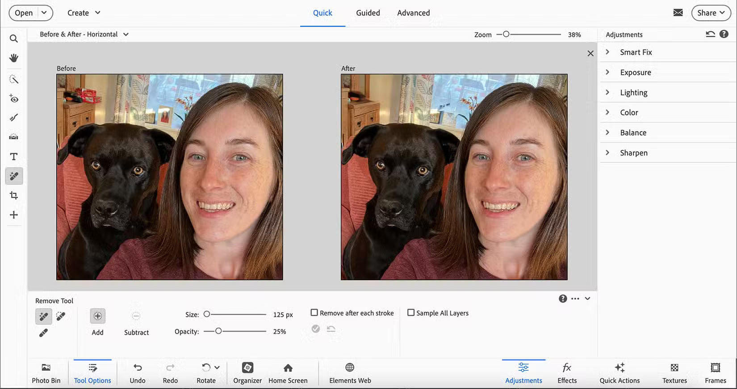
Task: Activate Add mode for Remove Tool
Action: click(97, 316)
